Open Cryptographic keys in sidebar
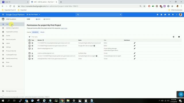 (x=12, y=55)
